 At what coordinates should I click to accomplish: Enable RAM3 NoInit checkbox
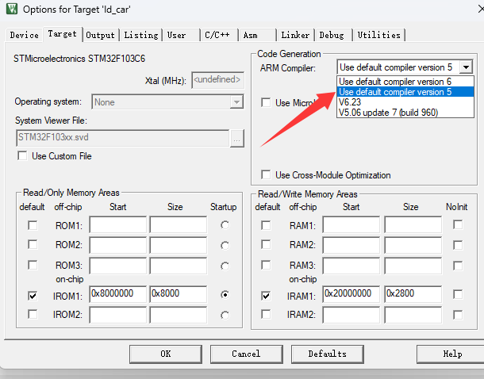[458, 266]
